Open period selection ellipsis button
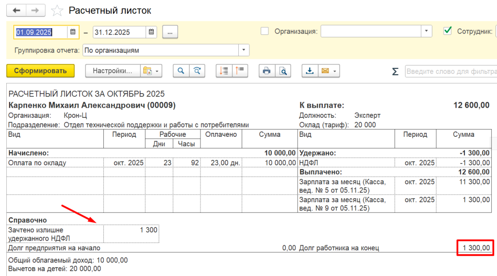Screen dimensions: 497x276 pos(170,32)
